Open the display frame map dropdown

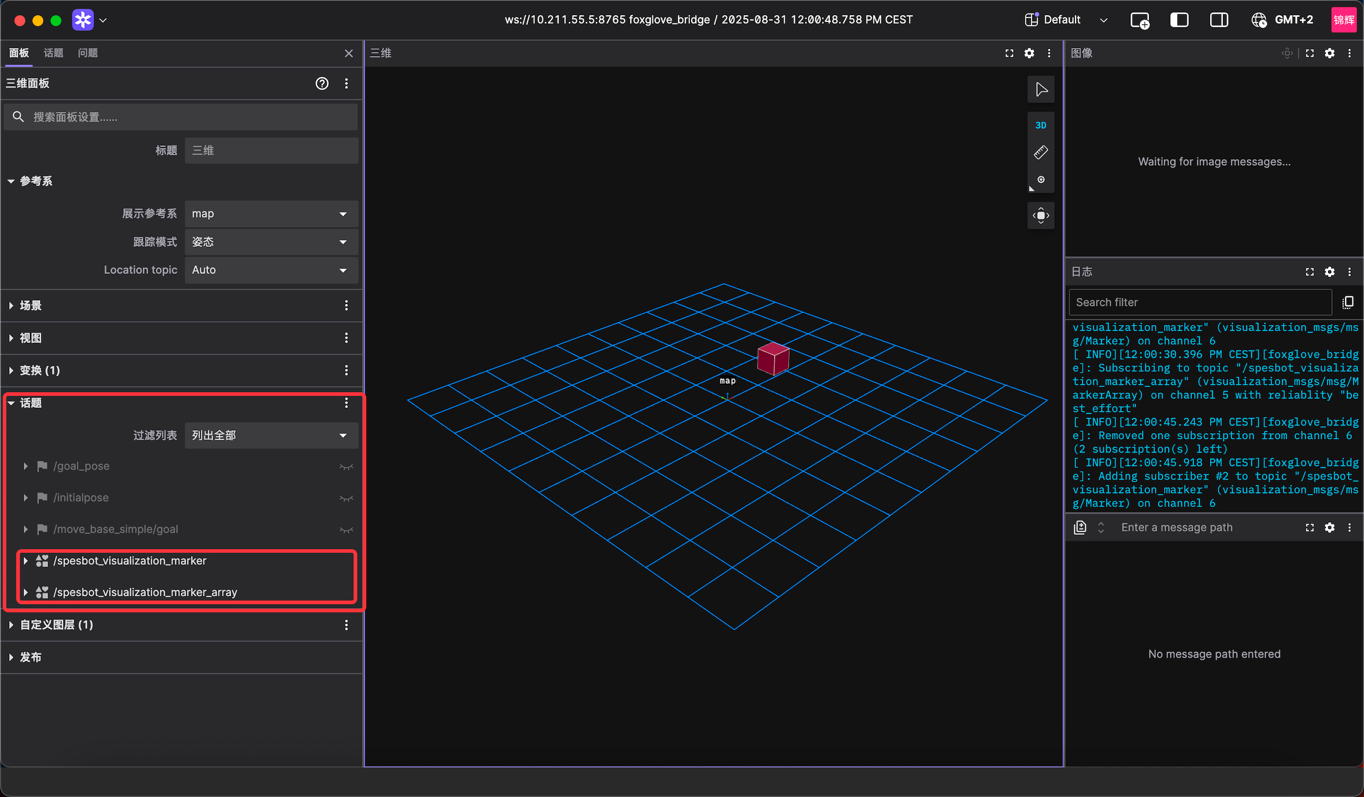coord(271,214)
